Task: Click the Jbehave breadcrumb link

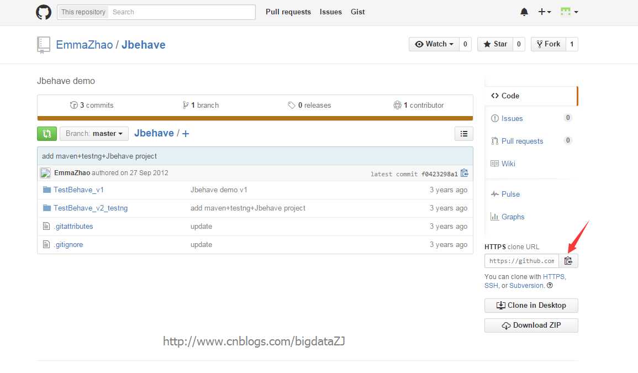Action: [x=154, y=133]
